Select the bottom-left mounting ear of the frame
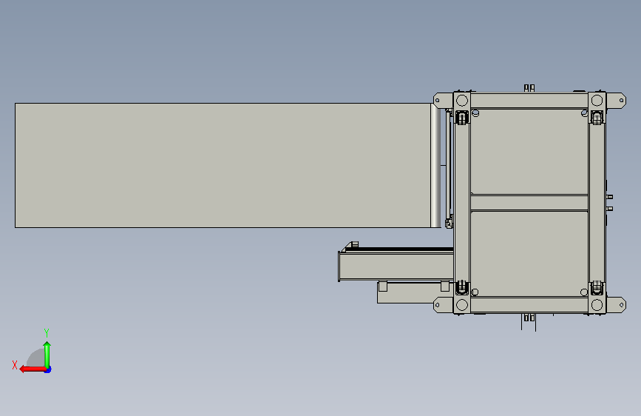 tap(443, 305)
